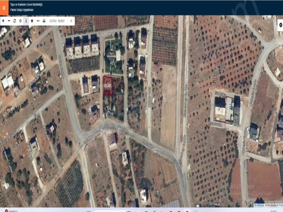Click the Parsel Sorgu Uygulaması title
Image resolution: width=283 pixels, height=212 pixels.
tap(22, 10)
